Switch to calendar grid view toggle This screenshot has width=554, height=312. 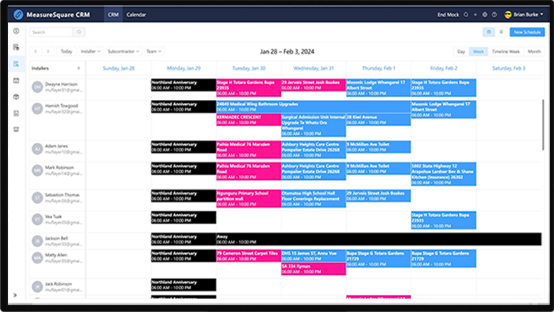pos(488,32)
